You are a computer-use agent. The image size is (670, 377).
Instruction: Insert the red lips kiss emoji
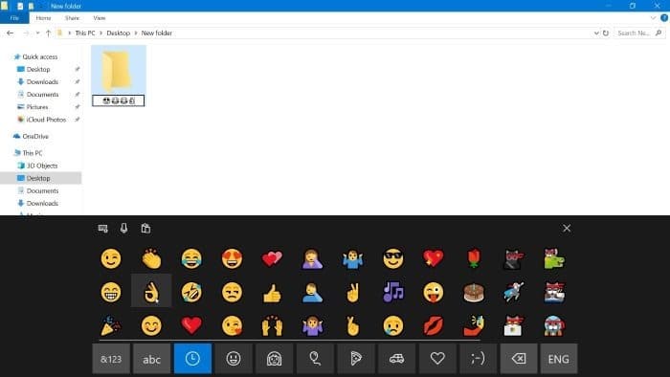pyautogui.click(x=434, y=325)
